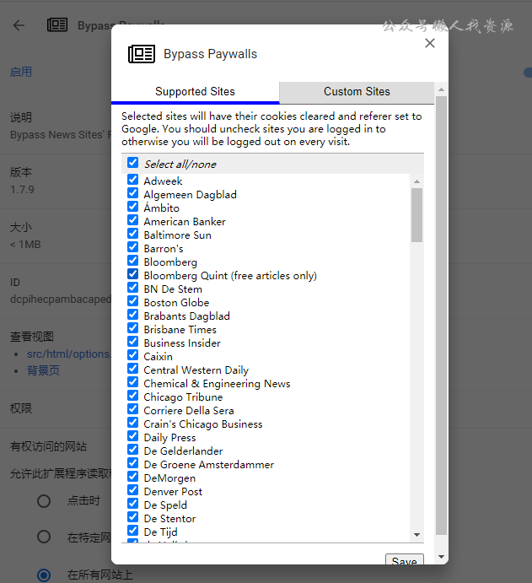Close the Bypass Paywalls dialog

430,43
